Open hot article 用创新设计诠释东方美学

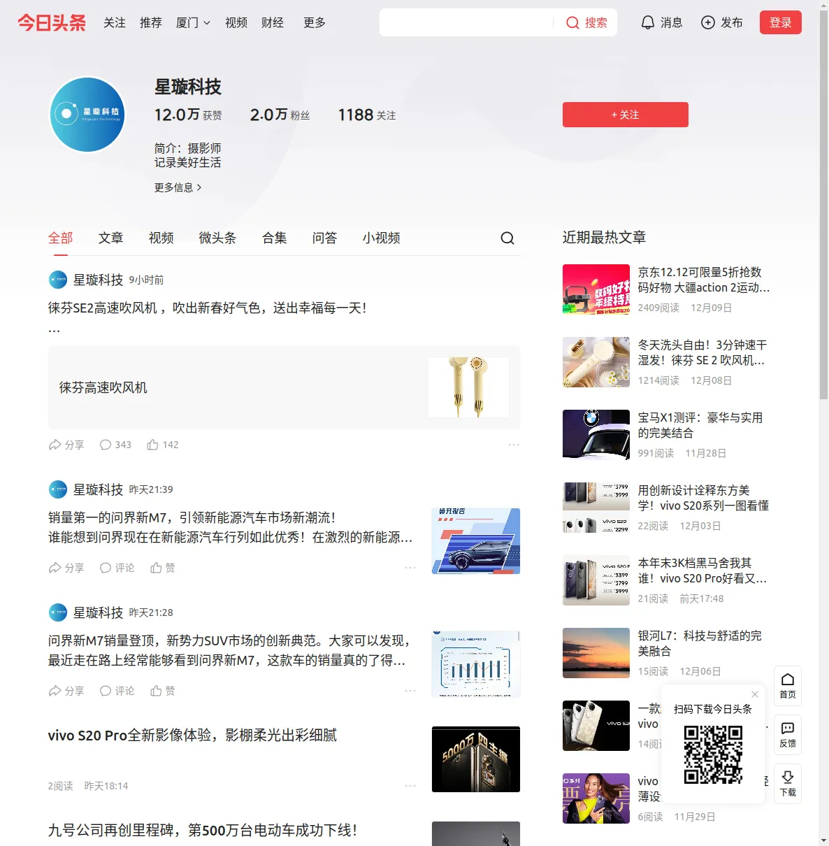tap(704, 498)
